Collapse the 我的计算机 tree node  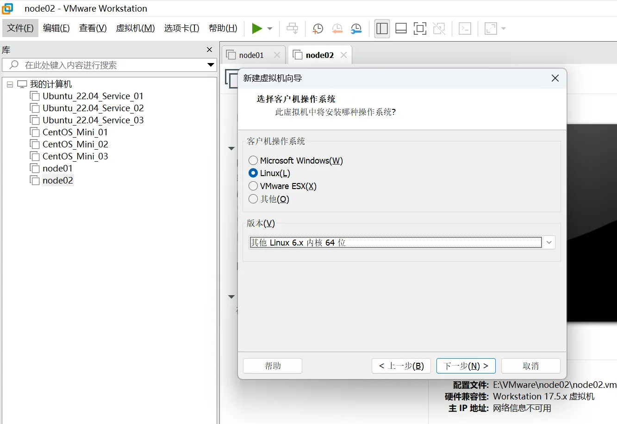10,84
